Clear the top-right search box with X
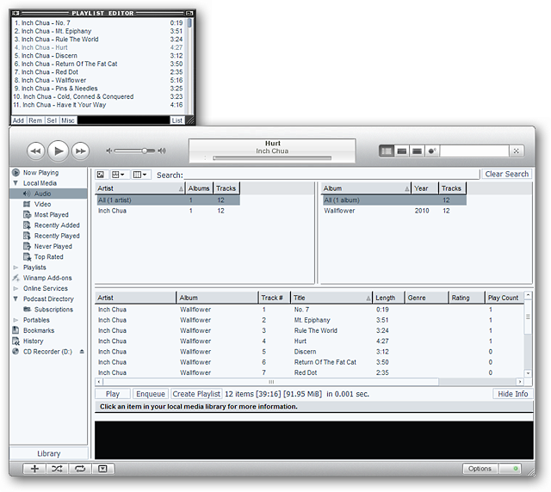This screenshot has width=551, height=492. tap(517, 151)
